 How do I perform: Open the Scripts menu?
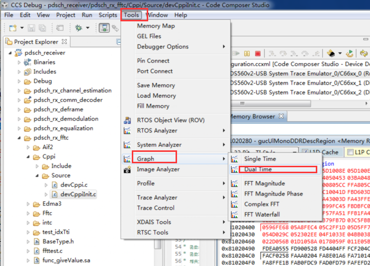pos(107,15)
